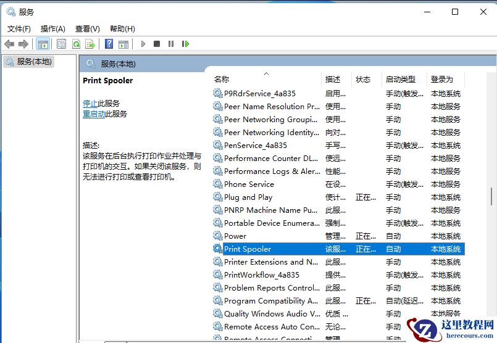Click the 手动(触发... startup type of P9RdrService_4a835
The image size is (497, 343).
pyautogui.click(x=404, y=93)
